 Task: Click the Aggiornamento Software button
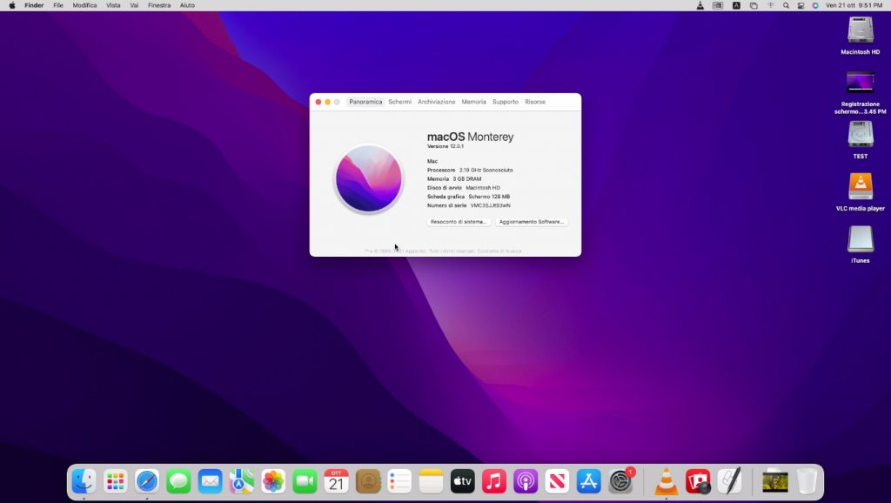pos(532,222)
